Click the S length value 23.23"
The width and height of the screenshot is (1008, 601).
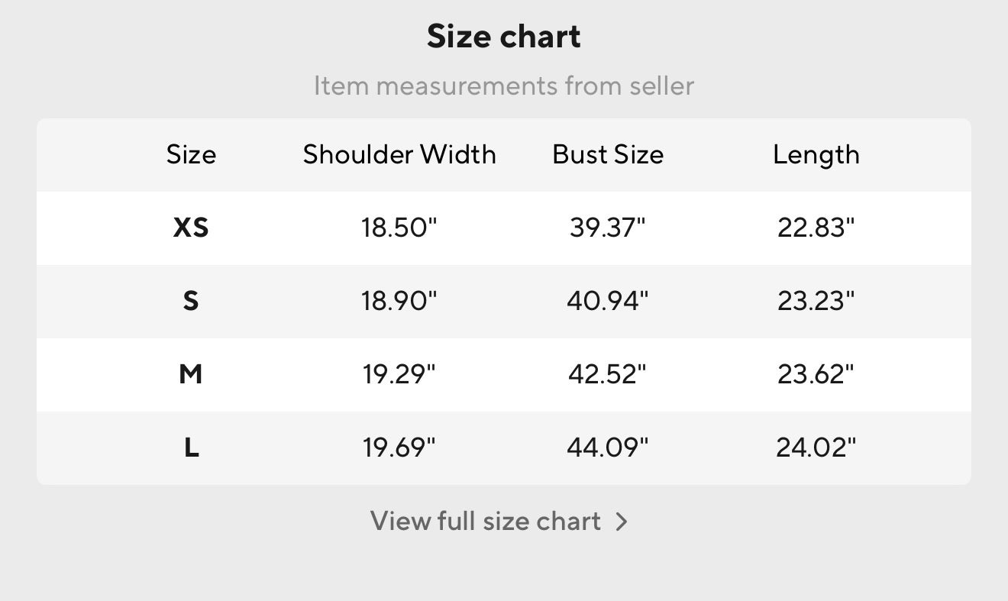816,301
